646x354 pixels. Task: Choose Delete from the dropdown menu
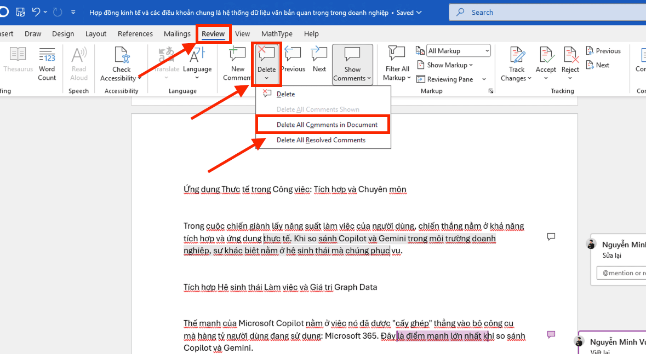coord(323,94)
